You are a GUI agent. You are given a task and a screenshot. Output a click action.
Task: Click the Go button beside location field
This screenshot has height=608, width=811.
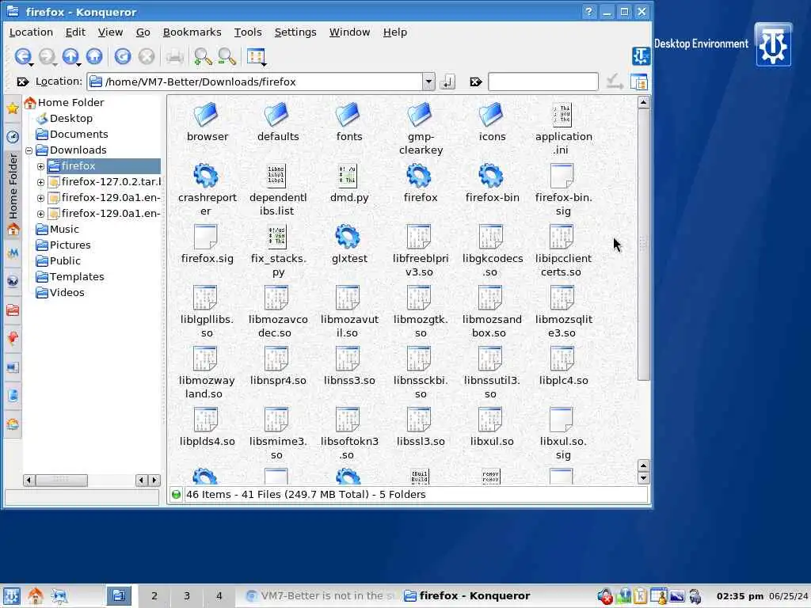pos(447,82)
